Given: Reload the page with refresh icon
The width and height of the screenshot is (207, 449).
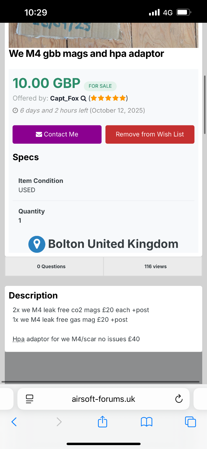Looking at the screenshot, I should 179,399.
